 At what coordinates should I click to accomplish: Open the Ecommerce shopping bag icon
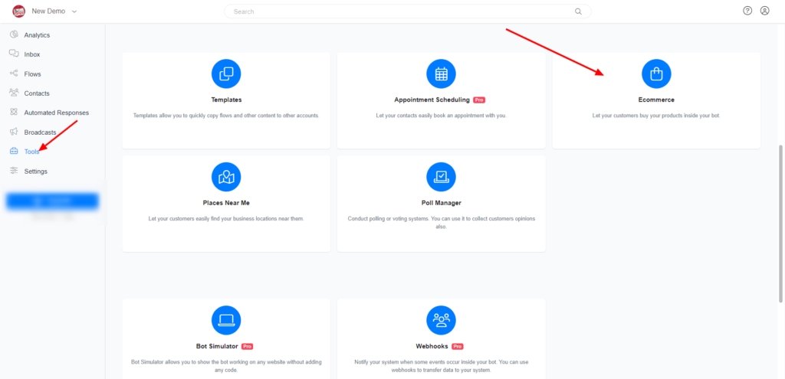click(655, 74)
